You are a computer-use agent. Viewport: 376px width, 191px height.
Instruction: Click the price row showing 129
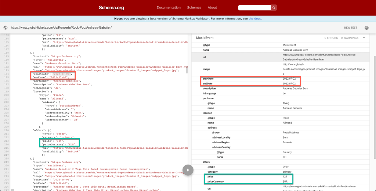pos(280,177)
